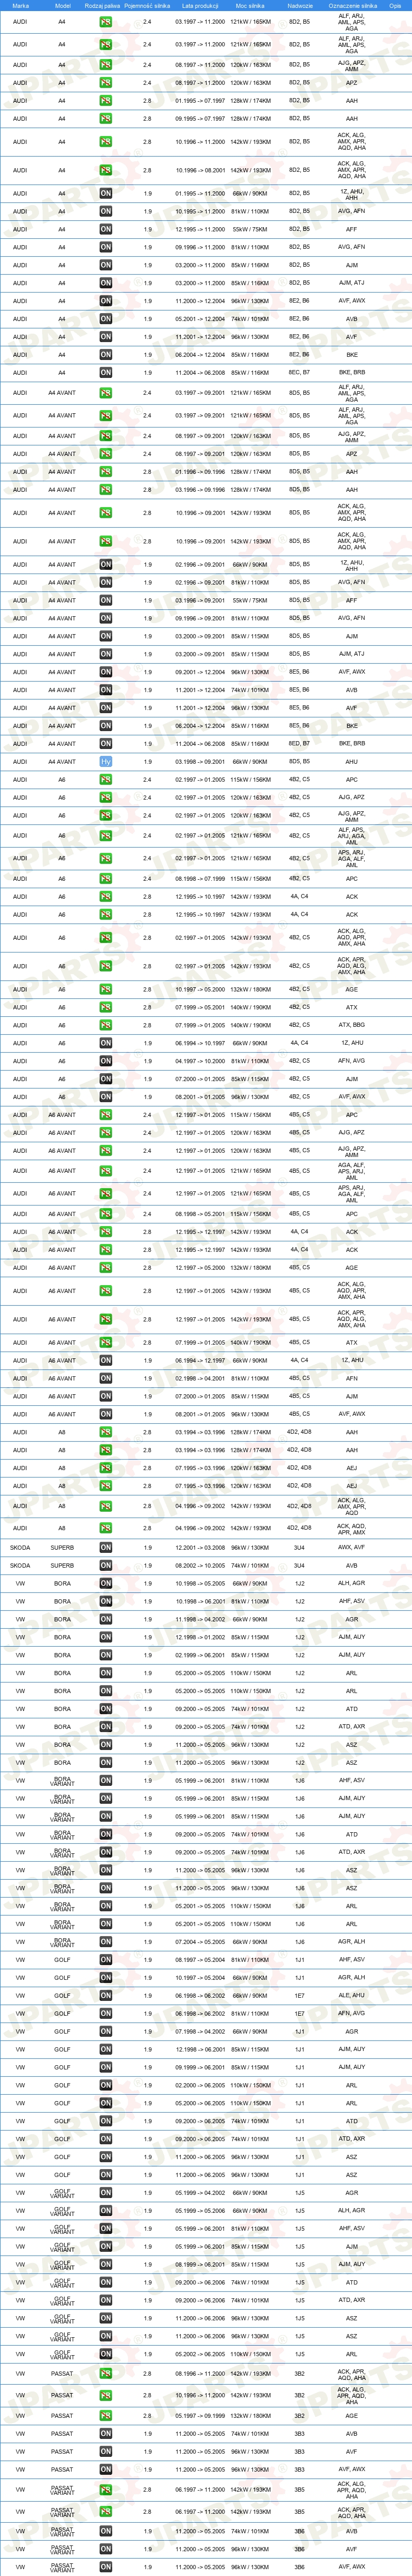
Task: Click SKODA brand cell in AWX, AVF row
Action: [21, 1548]
